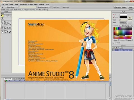Open the Scripts menu
The height and width of the screenshot is (100, 134).
click(30, 4)
